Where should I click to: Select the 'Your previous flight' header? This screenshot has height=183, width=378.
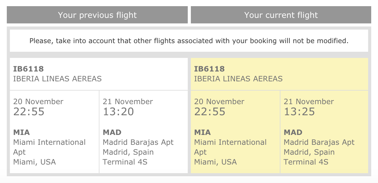[x=97, y=15]
